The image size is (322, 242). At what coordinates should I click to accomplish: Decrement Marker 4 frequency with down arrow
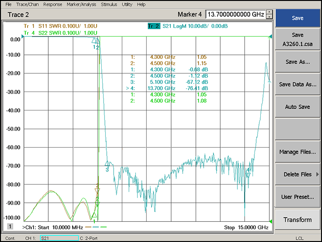[x=270, y=17]
